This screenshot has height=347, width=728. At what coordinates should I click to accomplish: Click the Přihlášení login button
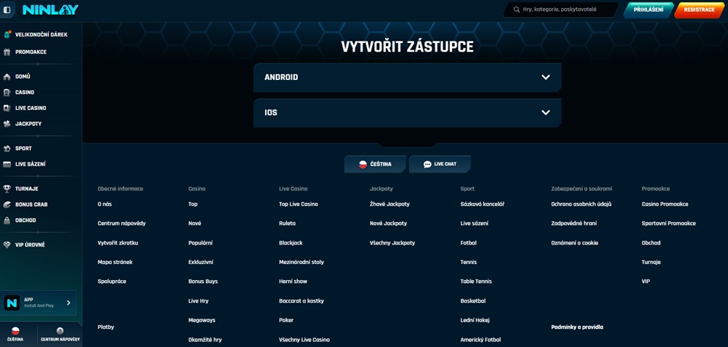pos(648,9)
